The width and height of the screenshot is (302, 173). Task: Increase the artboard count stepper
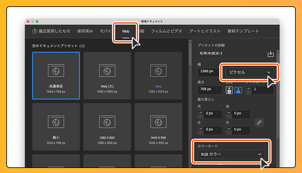(249, 88)
